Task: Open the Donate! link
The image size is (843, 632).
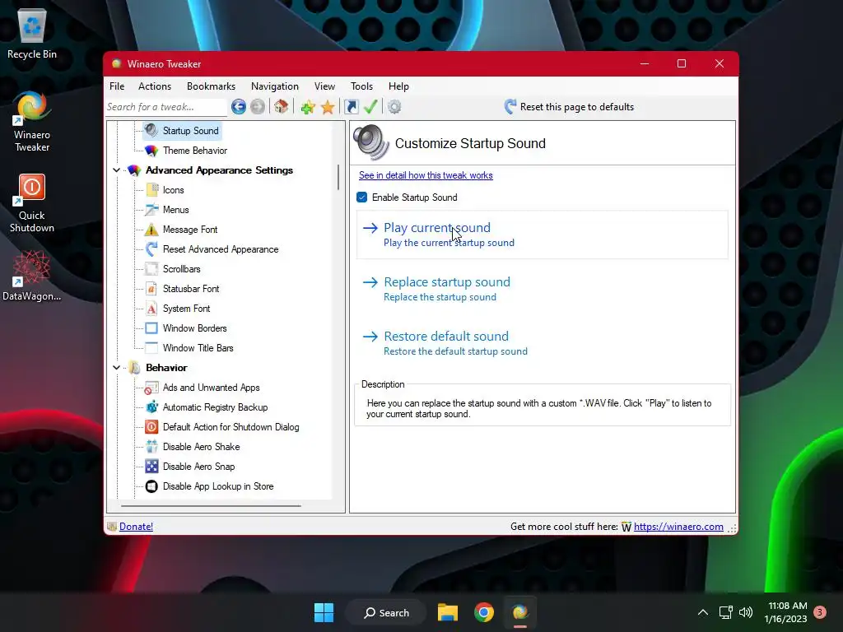Action: [136, 527]
